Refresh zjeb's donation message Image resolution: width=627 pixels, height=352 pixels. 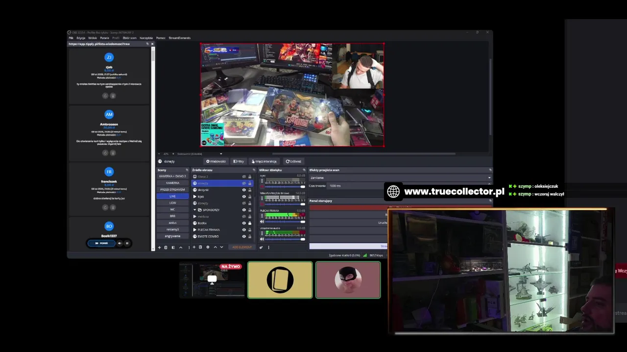coord(105,96)
